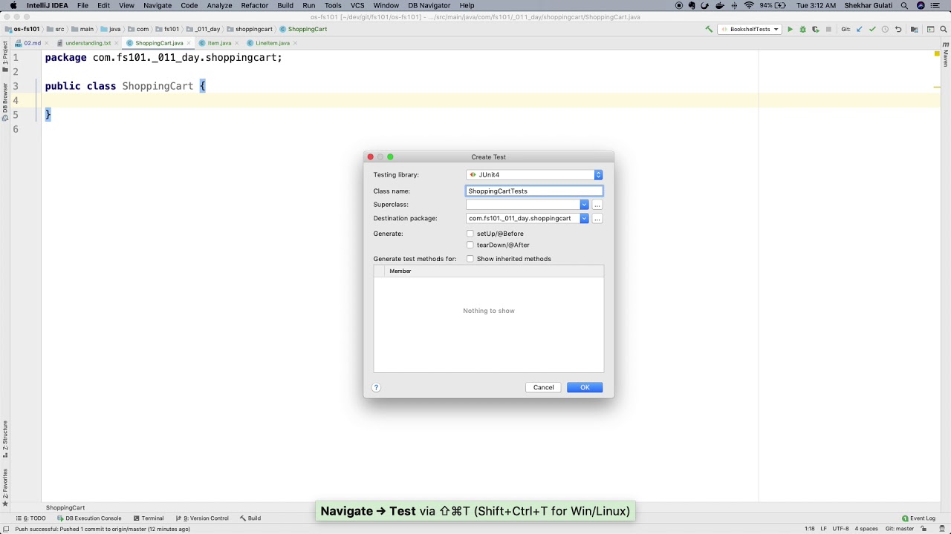
Task: Click Run with Coverage icon
Action: [815, 30]
